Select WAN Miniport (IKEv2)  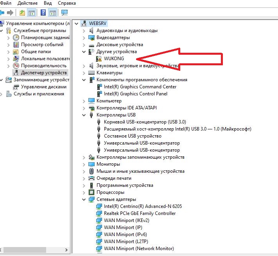point(126,220)
